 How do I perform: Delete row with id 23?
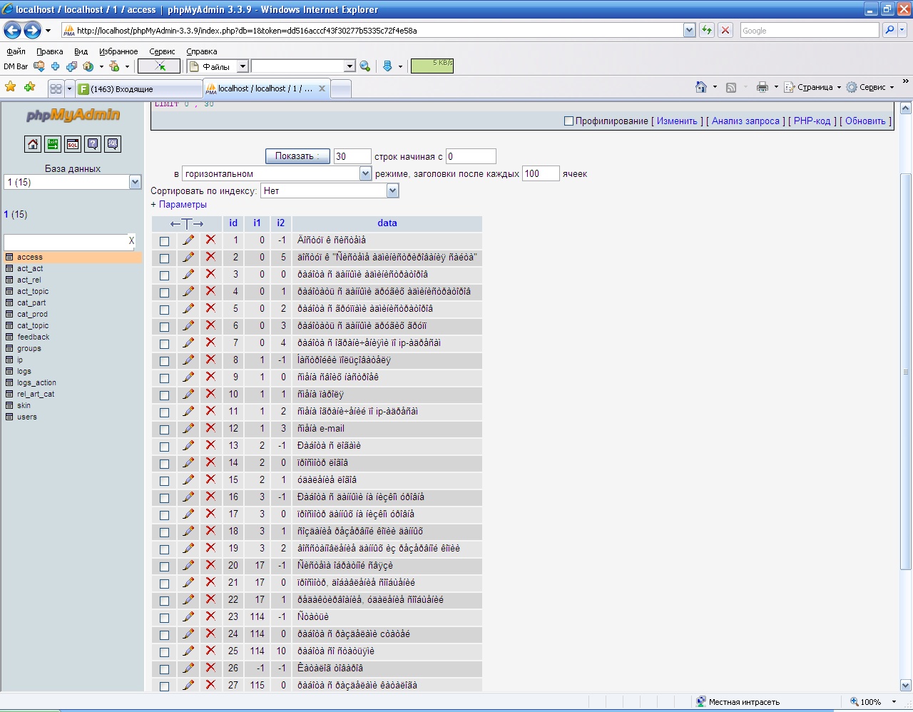210,617
